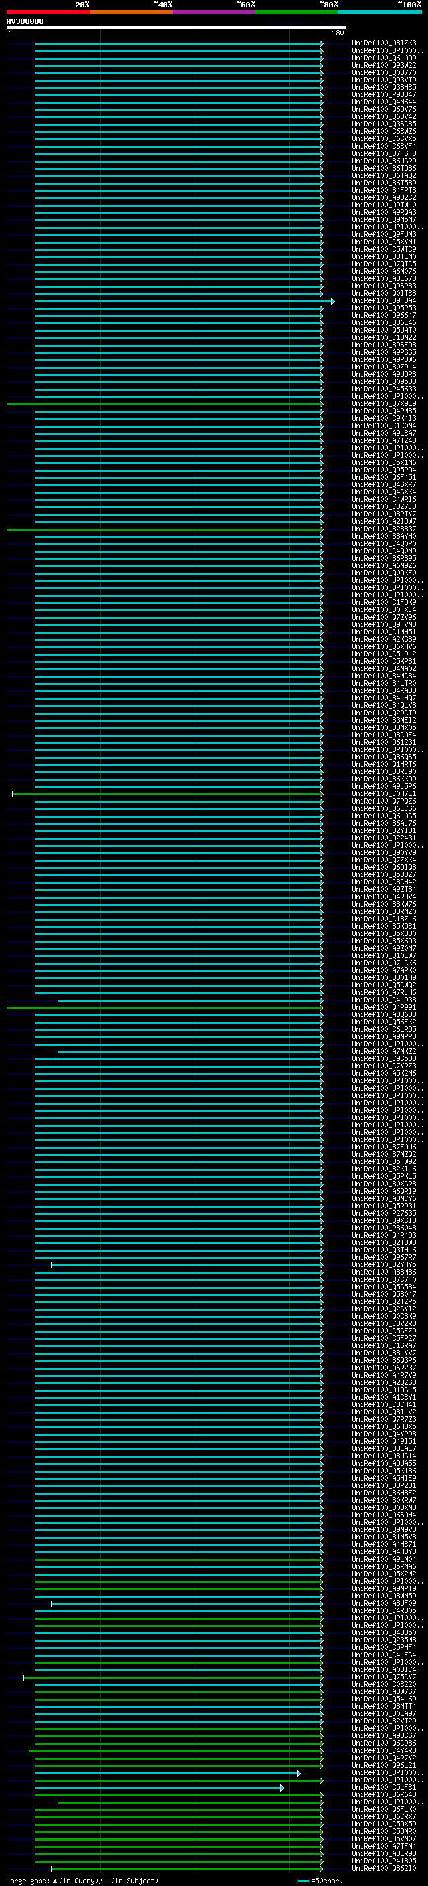
Task: Open the UniRef100_C4Y4R3 entry
Action: pyautogui.click(x=384, y=1751)
